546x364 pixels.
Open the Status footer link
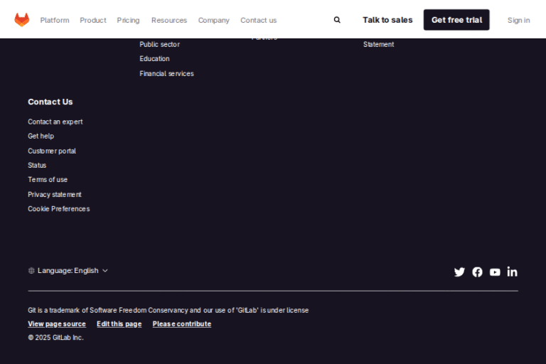[x=37, y=165]
